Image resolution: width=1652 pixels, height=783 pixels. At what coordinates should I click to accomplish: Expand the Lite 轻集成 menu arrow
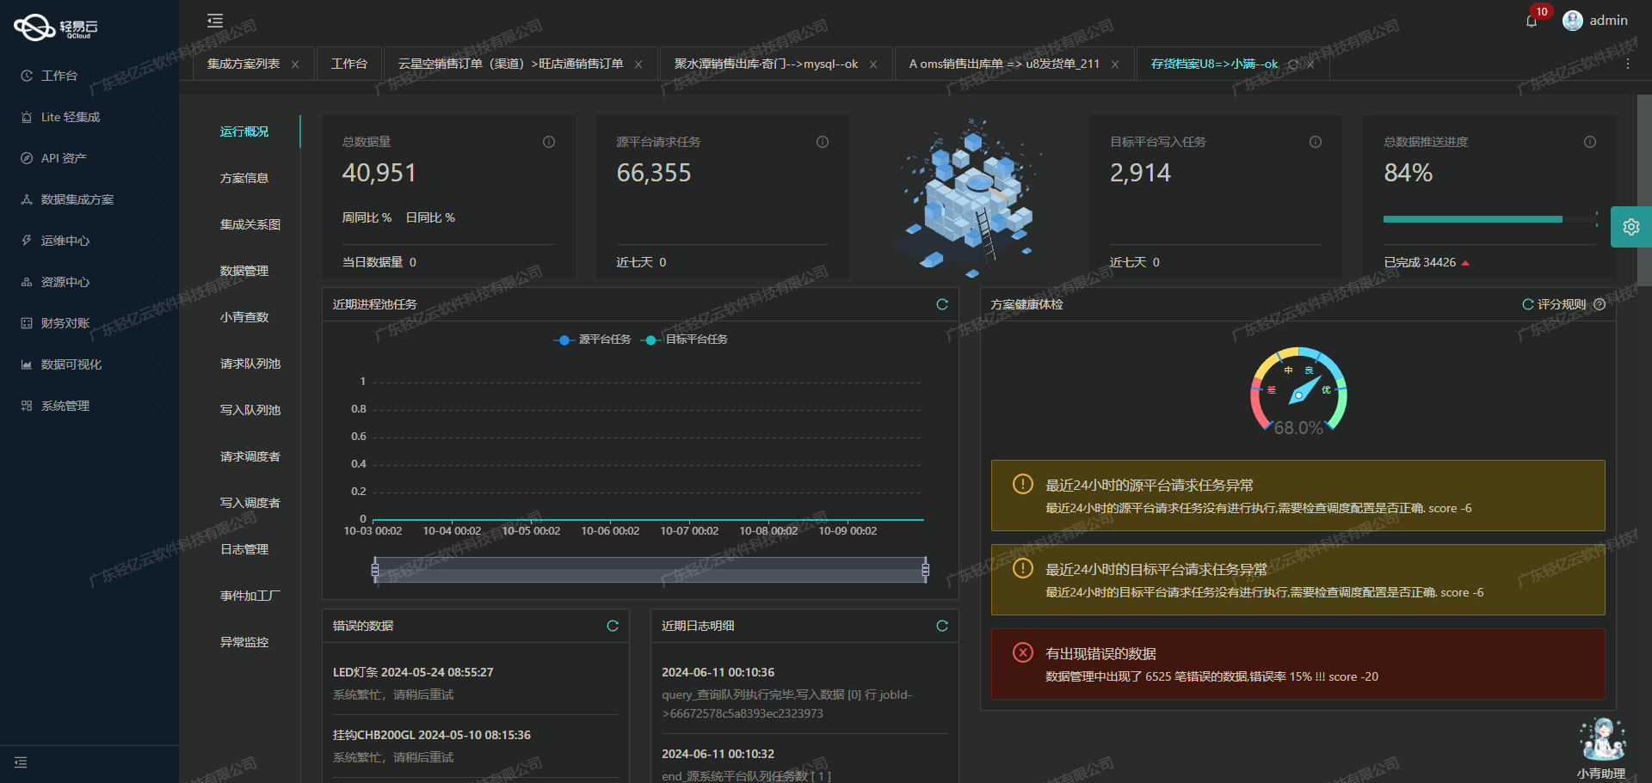(160, 117)
